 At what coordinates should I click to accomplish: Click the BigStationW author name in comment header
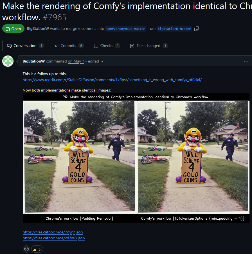pos(34,61)
